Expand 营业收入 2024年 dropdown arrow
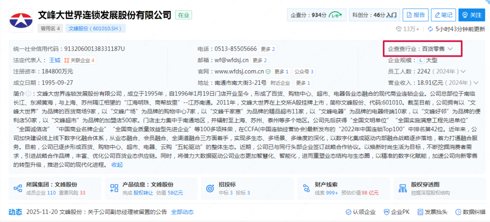Screen dimensions: 490x222 (476, 83)
